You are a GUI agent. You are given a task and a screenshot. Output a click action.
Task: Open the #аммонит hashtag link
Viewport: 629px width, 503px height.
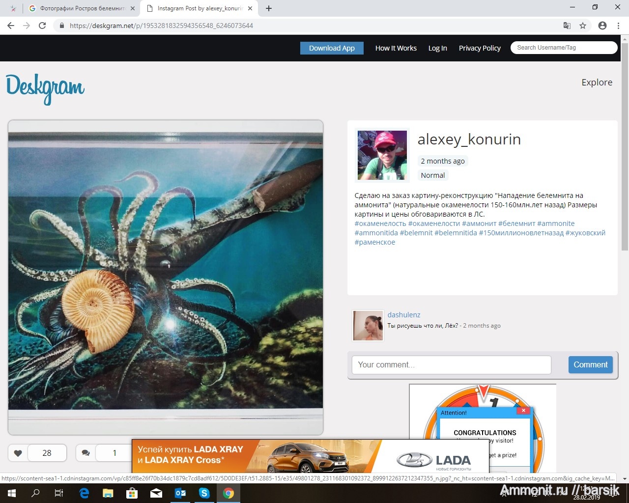tap(479, 224)
